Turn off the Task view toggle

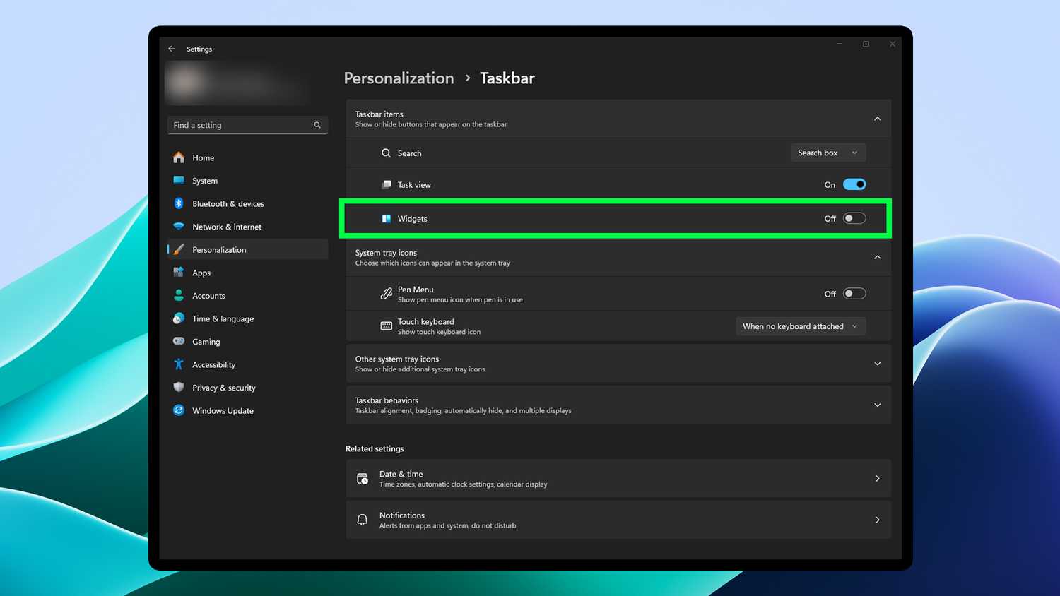tap(854, 184)
